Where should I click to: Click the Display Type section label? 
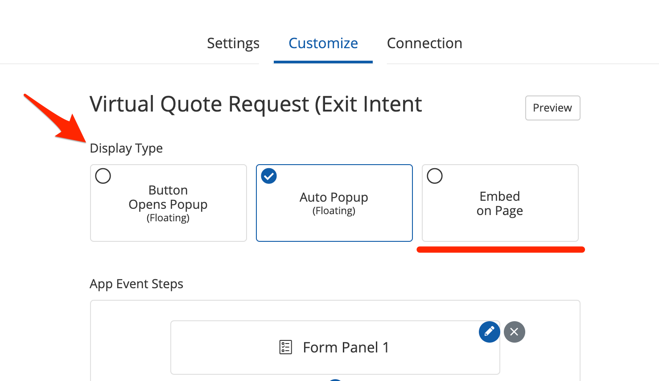[126, 148]
